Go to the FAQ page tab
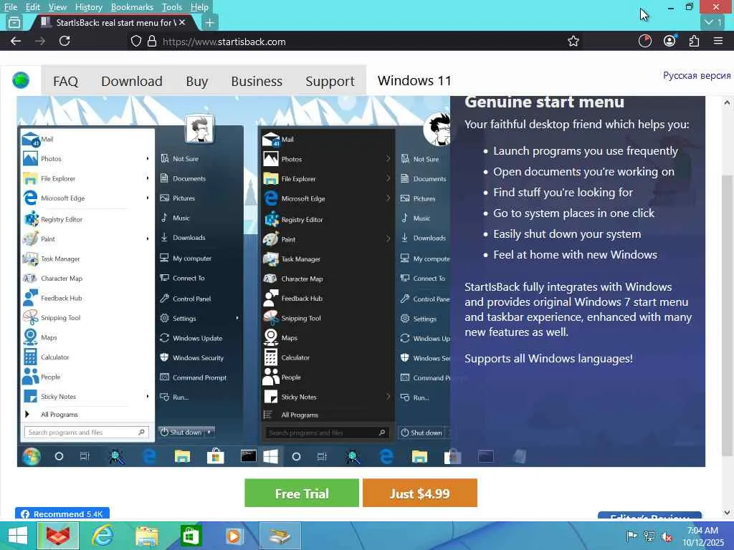The height and width of the screenshot is (550, 734). 65,81
